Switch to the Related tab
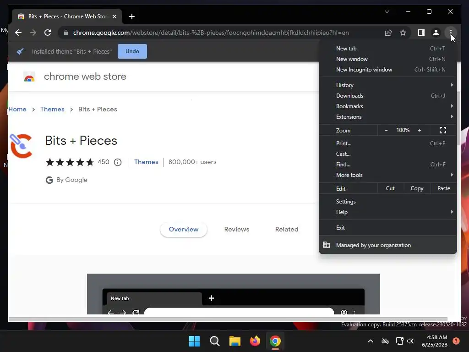Viewport: 469px width, 352px height. coord(287,229)
